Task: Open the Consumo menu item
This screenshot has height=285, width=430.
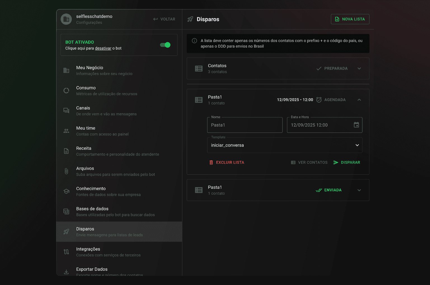Action: click(x=119, y=91)
